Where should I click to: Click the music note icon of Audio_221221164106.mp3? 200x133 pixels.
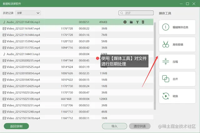[x=4, y=22]
